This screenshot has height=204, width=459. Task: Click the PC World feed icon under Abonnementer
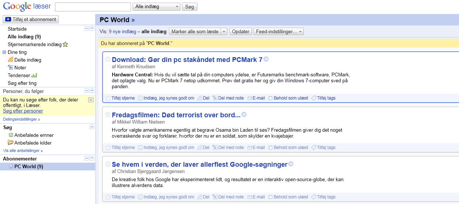tap(11, 166)
